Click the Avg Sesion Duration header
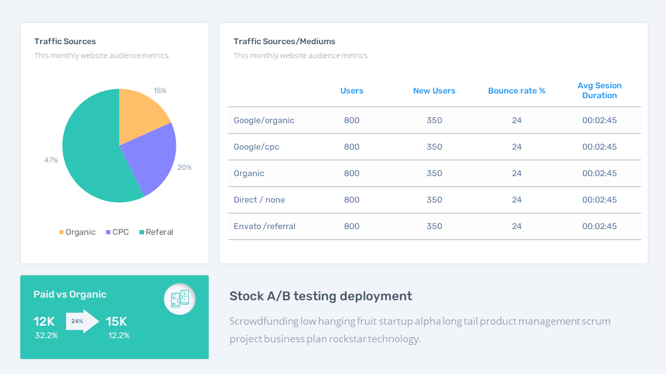666x374 pixels. pos(599,90)
